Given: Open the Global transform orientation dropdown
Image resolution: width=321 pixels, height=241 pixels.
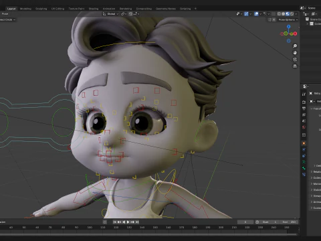Looking at the screenshot, I should [x=110, y=14].
